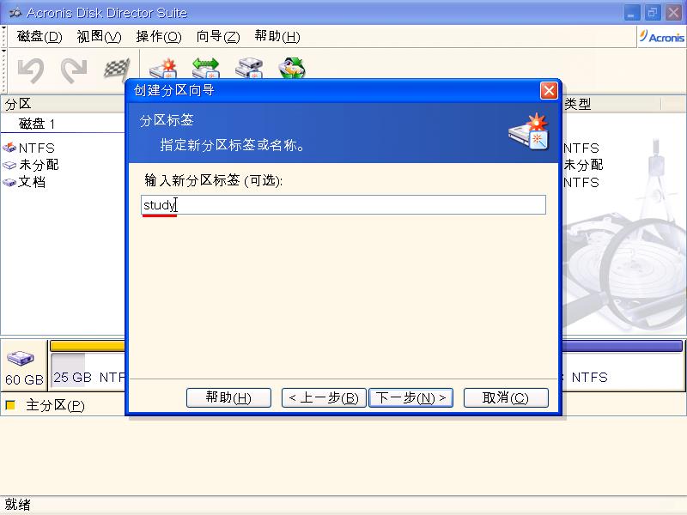Screen dimensions: 687x515
Task: Open the 向导(Z) menu
Action: (x=218, y=37)
